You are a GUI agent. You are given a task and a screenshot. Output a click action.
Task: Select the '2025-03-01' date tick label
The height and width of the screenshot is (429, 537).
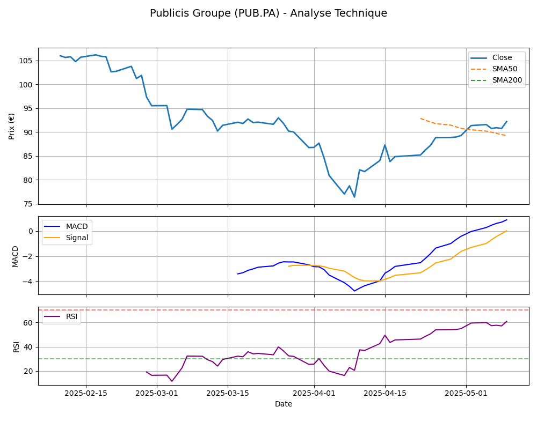[x=157, y=394]
